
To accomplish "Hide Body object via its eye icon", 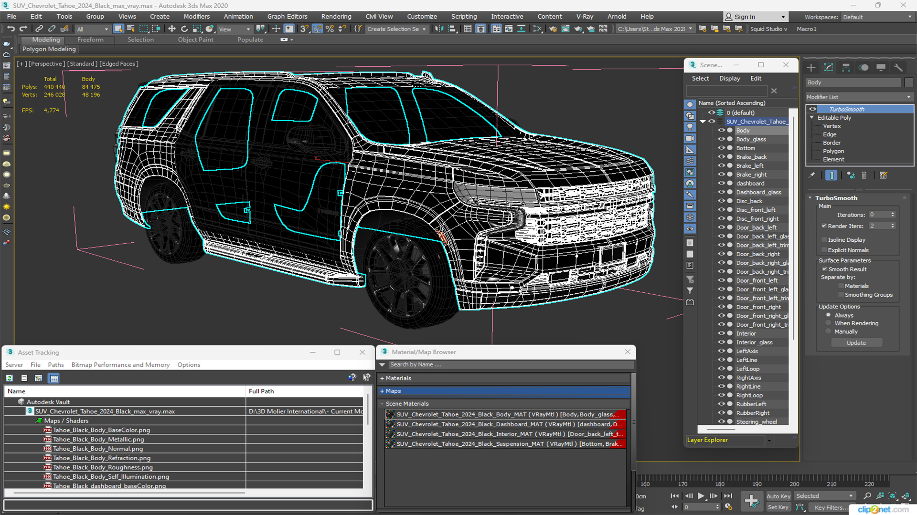I will (721, 130).
